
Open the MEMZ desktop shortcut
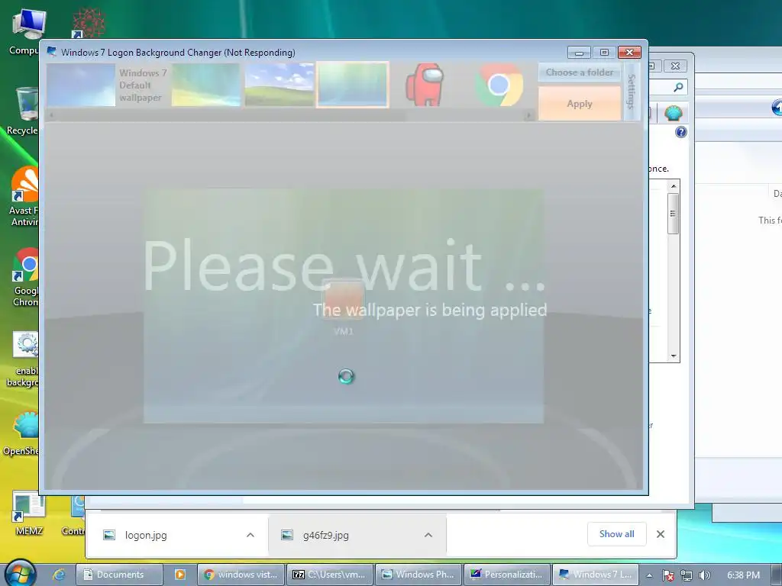point(29,514)
